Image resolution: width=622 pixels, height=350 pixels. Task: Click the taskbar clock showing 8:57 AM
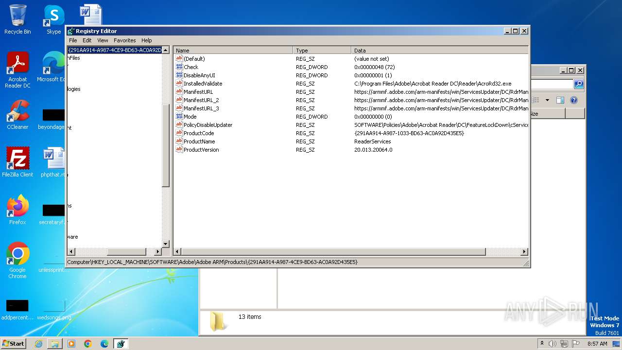pos(597,344)
